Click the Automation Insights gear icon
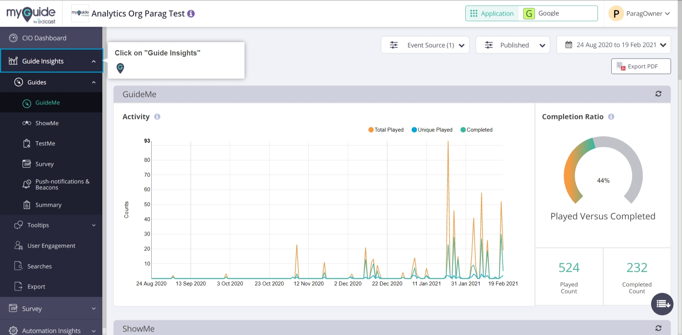 click(13, 330)
